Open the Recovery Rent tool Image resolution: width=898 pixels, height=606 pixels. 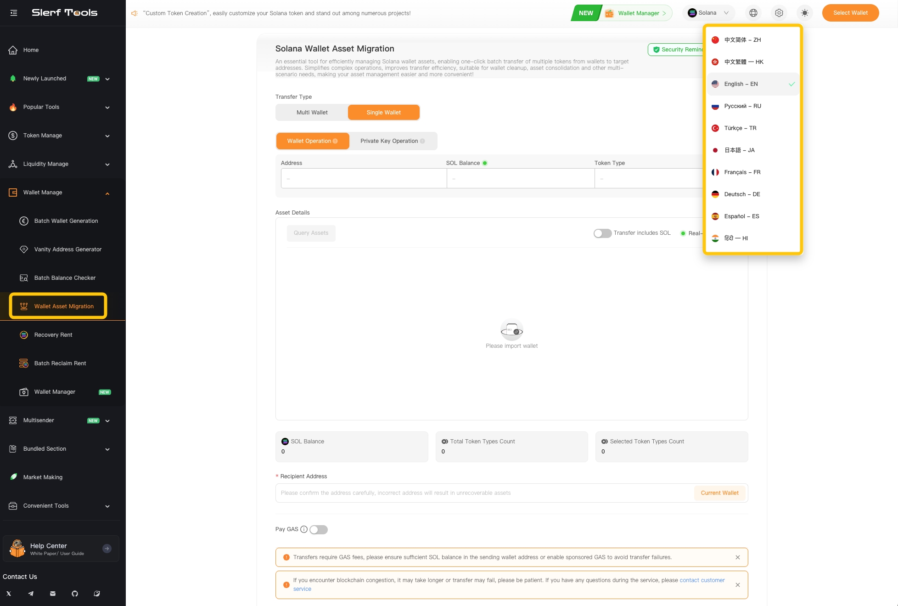53,334
